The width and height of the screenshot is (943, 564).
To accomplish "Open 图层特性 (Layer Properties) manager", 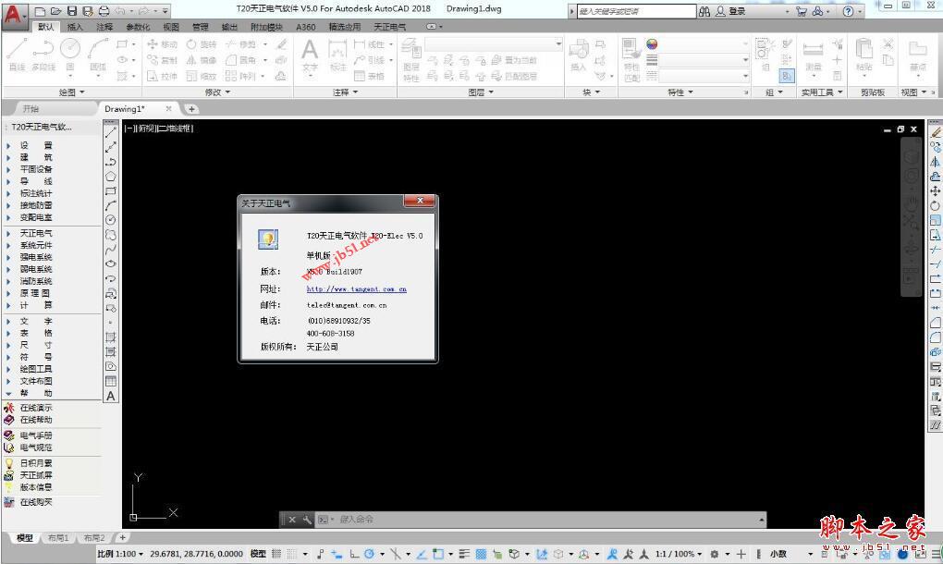I will [411, 60].
